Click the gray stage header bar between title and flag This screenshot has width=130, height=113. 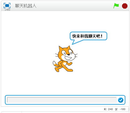click(x=75, y=6)
